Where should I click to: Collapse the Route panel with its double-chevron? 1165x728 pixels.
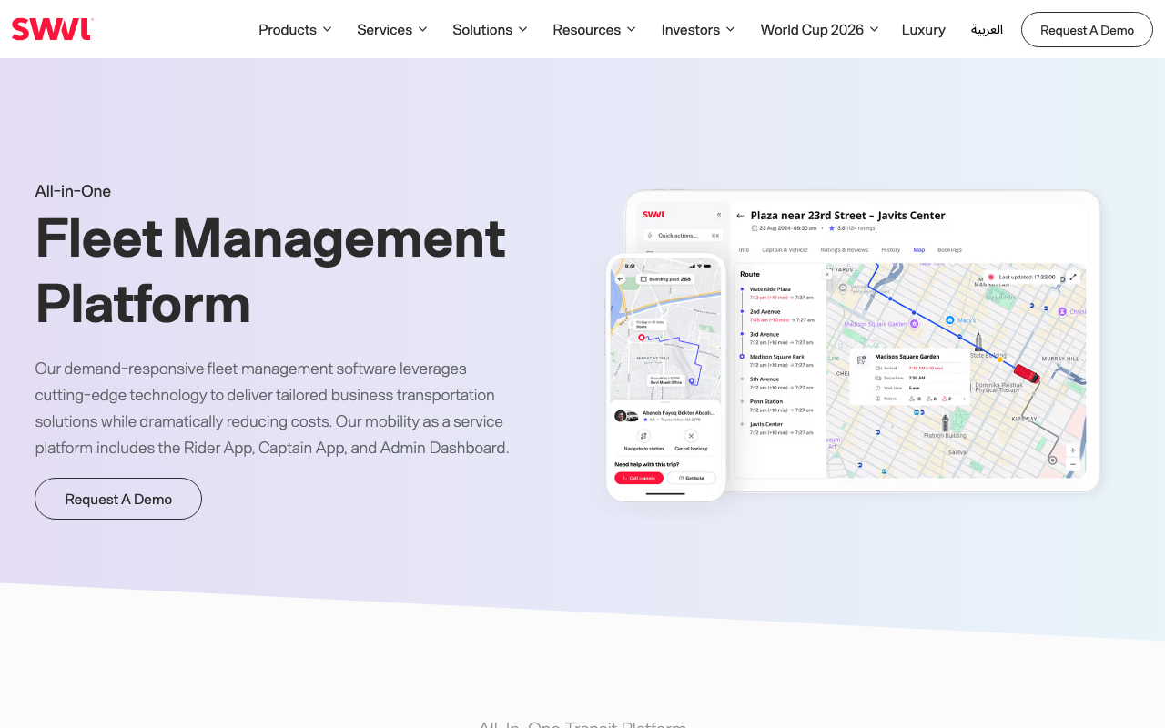pyautogui.click(x=827, y=273)
